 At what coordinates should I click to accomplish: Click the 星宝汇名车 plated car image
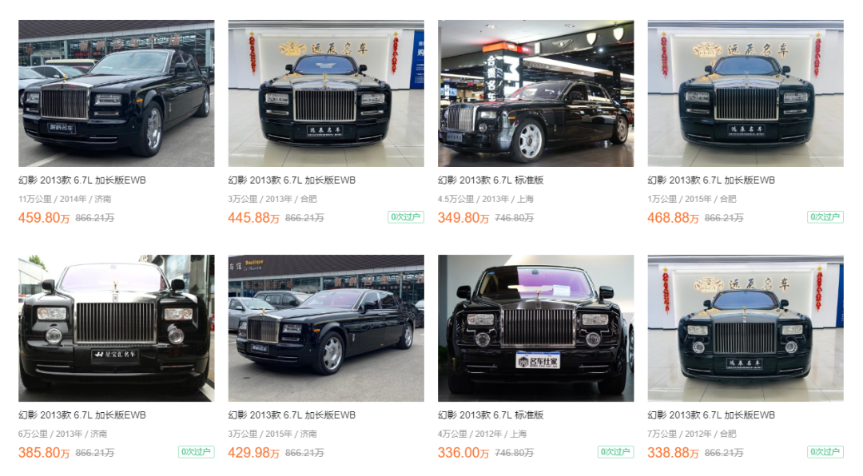point(116,328)
